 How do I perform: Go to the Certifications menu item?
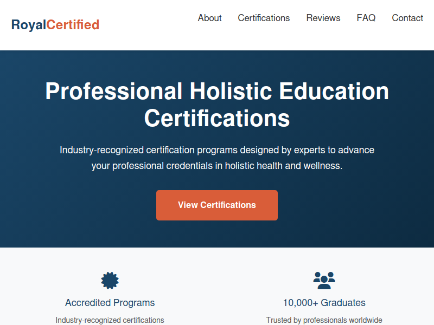(x=264, y=18)
